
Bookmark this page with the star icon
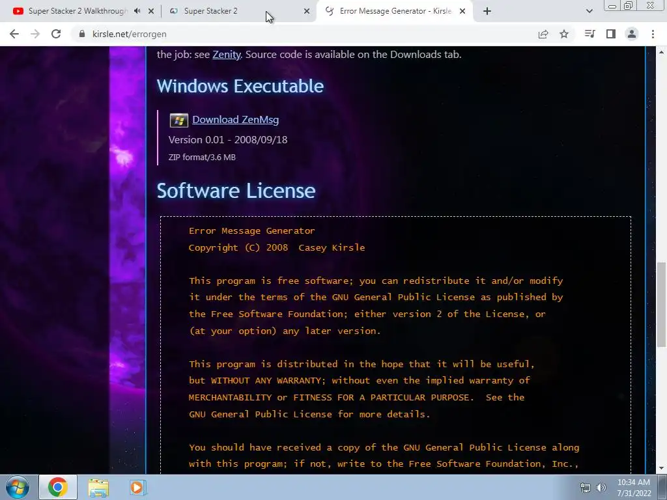pyautogui.click(x=564, y=34)
